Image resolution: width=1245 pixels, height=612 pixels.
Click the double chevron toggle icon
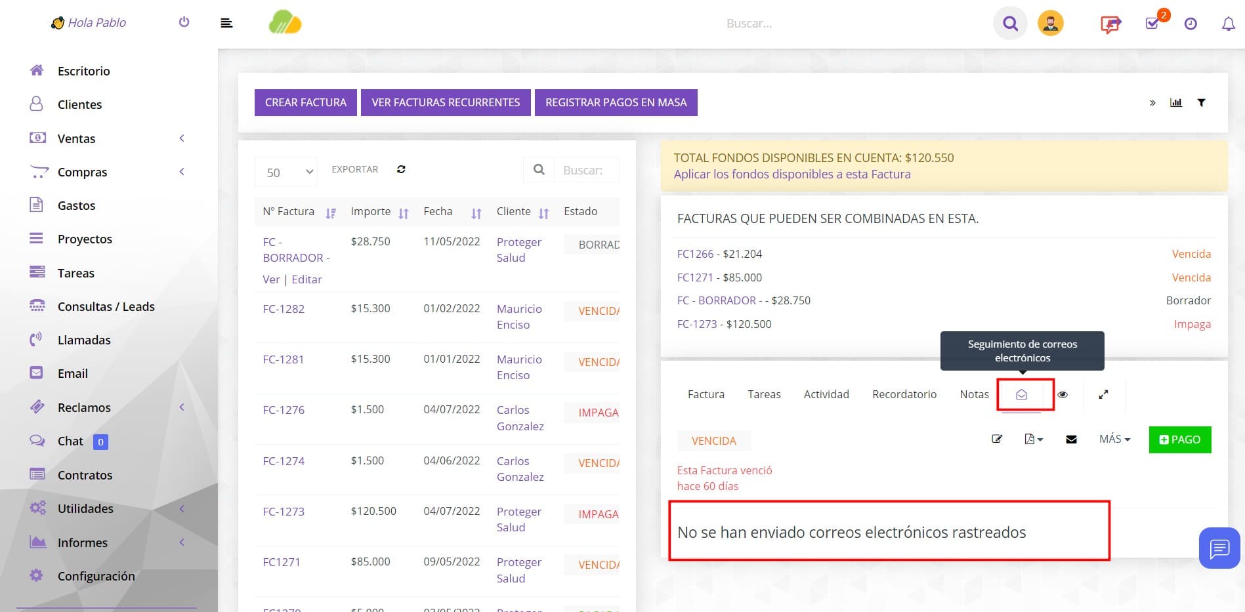coord(1152,103)
